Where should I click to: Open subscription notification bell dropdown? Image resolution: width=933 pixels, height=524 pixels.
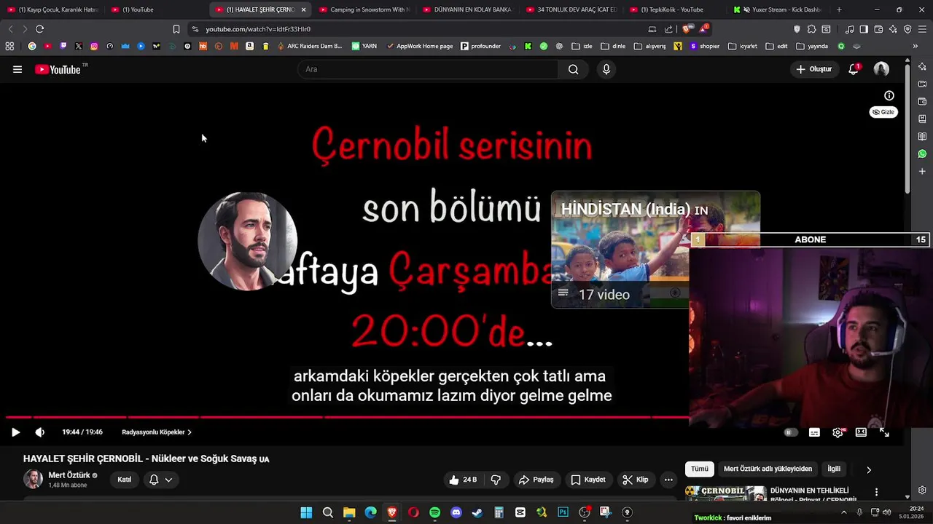161,480
